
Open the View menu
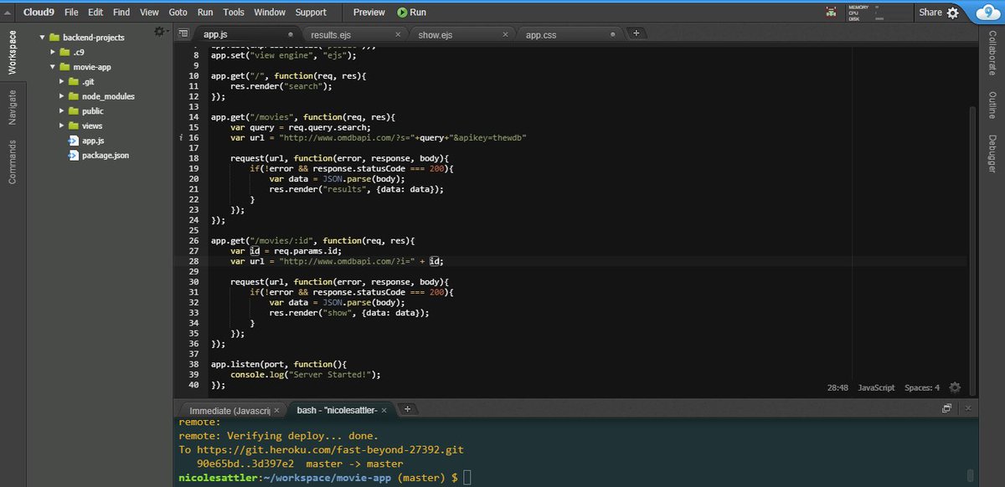149,13
